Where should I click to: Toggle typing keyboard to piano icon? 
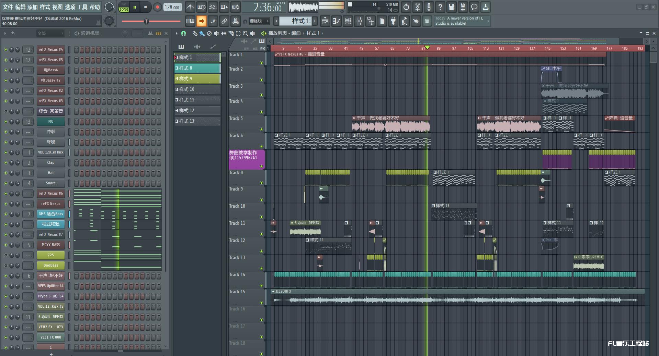190,21
